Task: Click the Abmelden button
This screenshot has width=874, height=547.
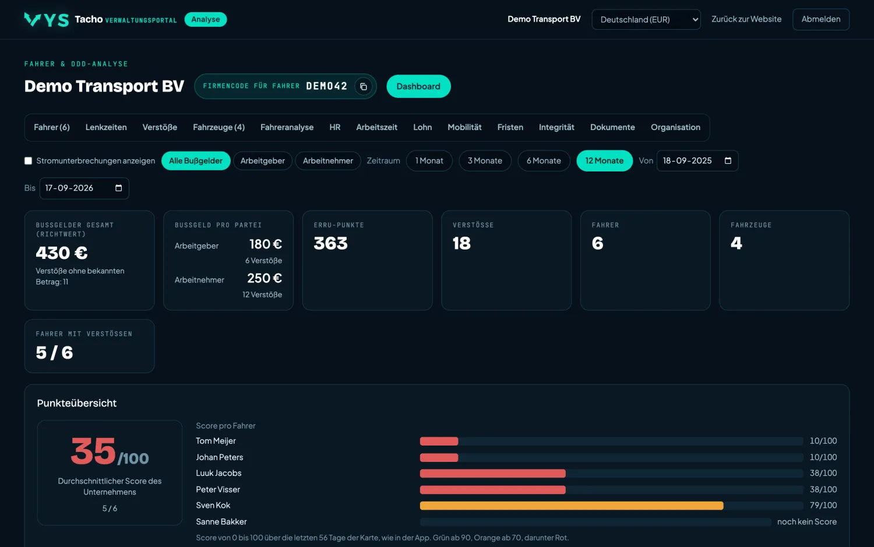Action: pos(821,19)
